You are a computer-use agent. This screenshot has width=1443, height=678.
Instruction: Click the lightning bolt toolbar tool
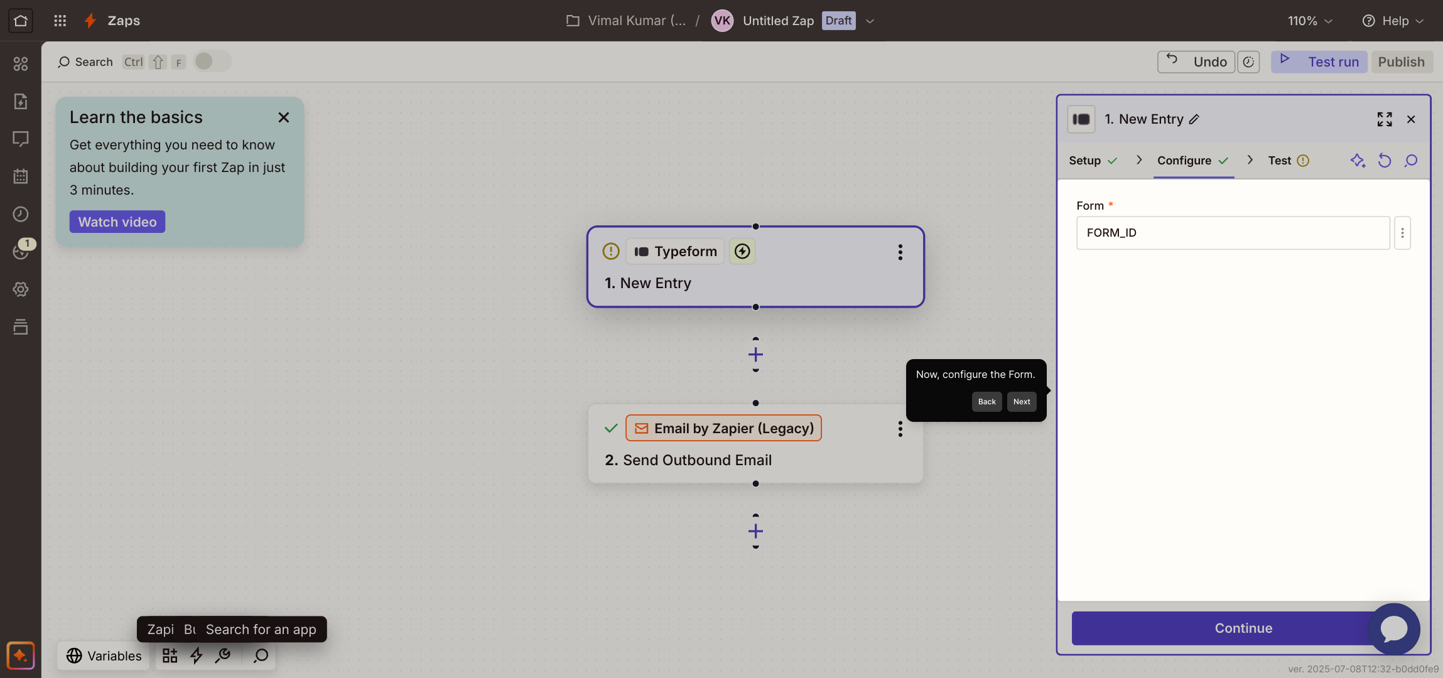197,656
